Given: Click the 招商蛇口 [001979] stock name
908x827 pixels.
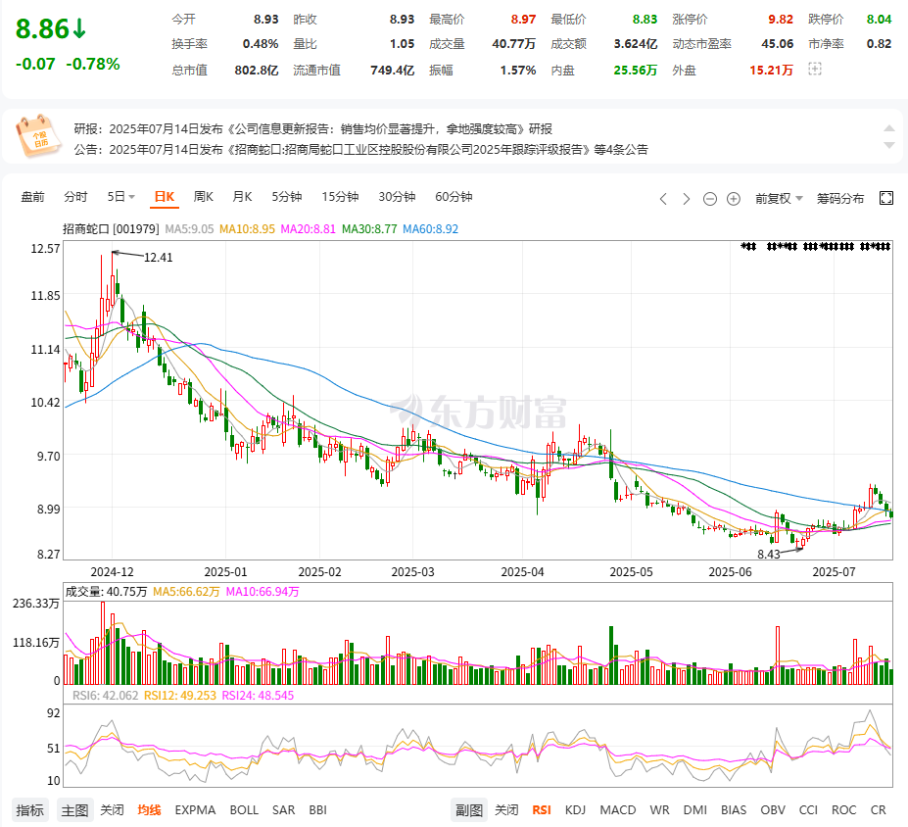Looking at the screenshot, I should pos(111,228).
